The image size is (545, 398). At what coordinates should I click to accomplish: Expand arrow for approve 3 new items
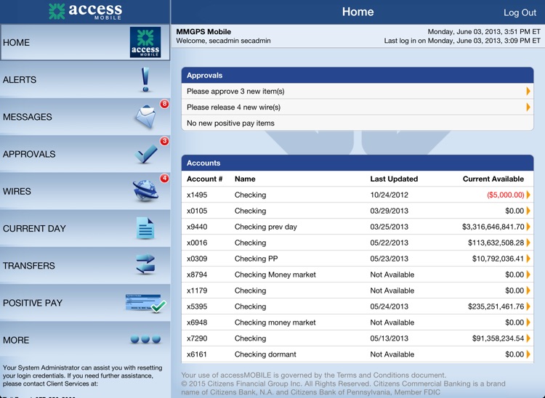(x=528, y=92)
